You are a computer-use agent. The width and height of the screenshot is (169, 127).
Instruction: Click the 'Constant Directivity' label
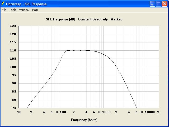pyautogui.click(x=93, y=19)
